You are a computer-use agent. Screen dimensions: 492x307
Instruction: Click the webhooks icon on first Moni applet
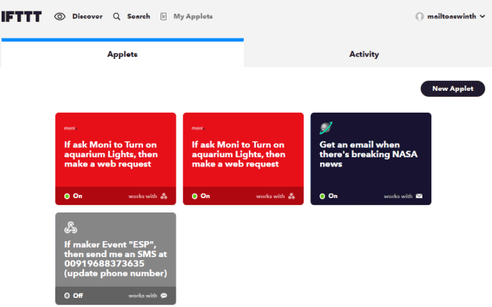163,196
